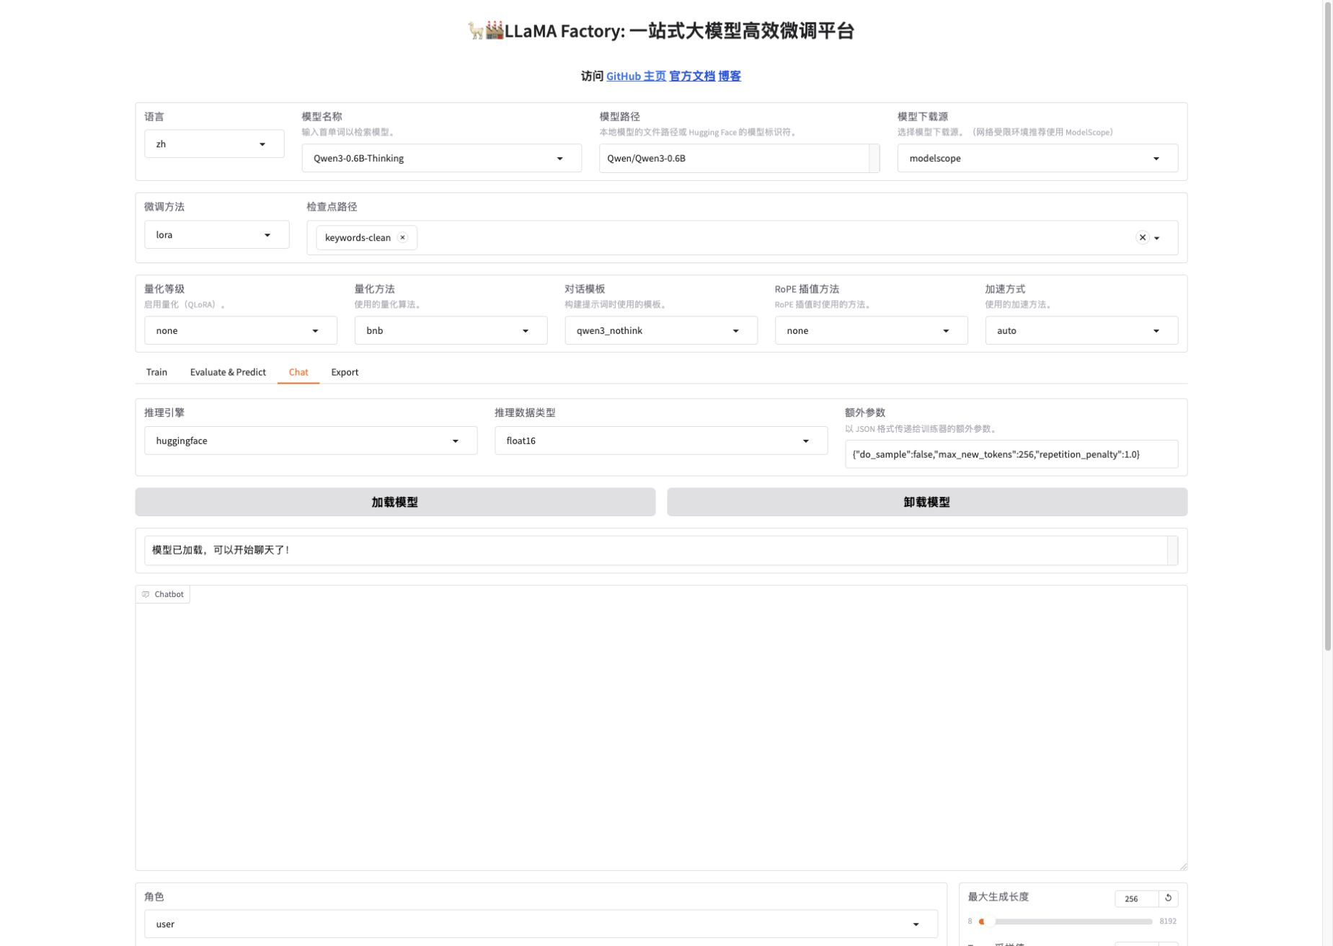Open the 推理数据类型 float16 dropdown
The width and height of the screenshot is (1333, 946).
pos(661,441)
